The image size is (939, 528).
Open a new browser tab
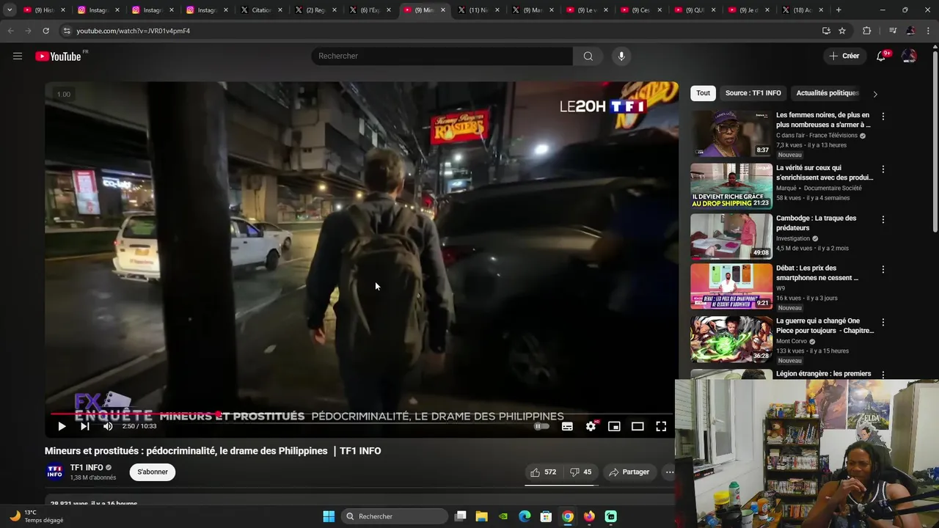pos(838,10)
